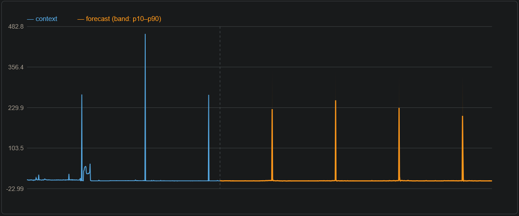Toggle the forecast (band: p10–p90) legend entry
This screenshot has width=519, height=216.
(119, 19)
